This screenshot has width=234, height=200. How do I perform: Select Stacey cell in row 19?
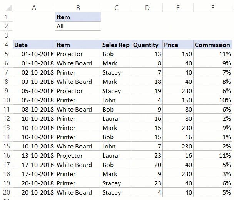[x=116, y=183]
